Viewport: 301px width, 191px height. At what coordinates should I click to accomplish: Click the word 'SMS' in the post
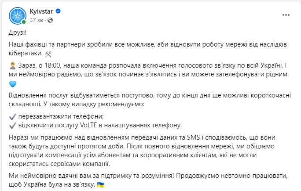click(193, 137)
